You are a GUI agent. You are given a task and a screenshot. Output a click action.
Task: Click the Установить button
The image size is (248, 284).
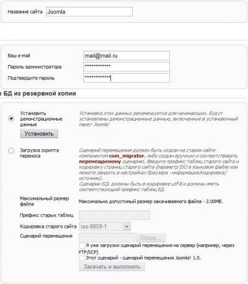[39, 134]
